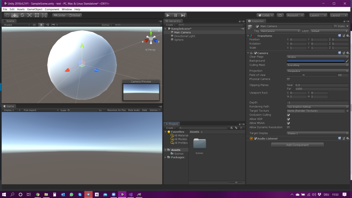This screenshot has width=352, height=198.
Task: Open the cloud services icon
Action: 280,15
